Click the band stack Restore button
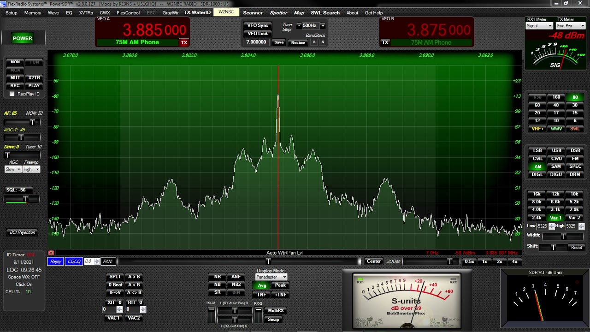Screen dimensions: 590x332 298,42
